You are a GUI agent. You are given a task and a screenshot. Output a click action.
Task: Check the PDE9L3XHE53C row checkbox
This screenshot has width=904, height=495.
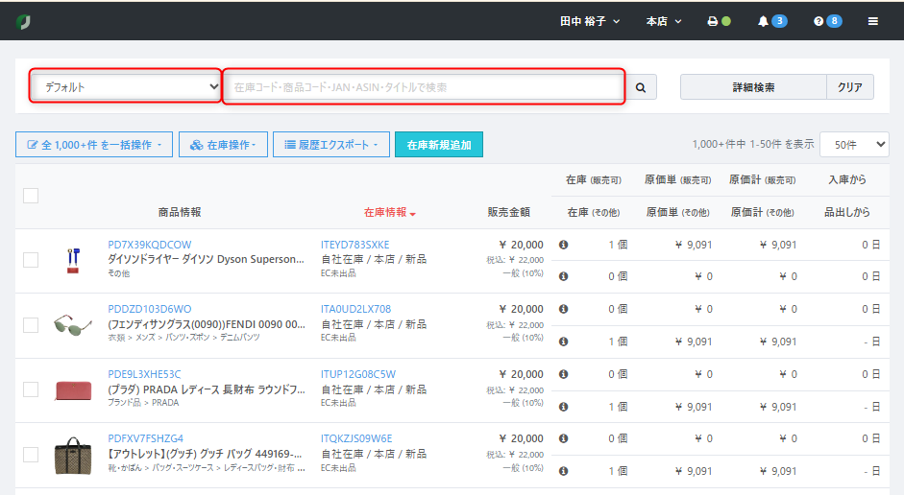31,389
